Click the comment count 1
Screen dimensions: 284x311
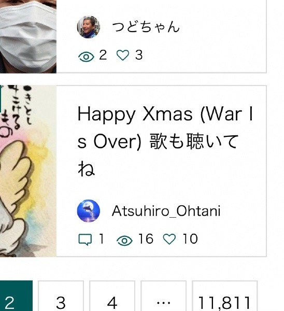pyautogui.click(x=102, y=238)
